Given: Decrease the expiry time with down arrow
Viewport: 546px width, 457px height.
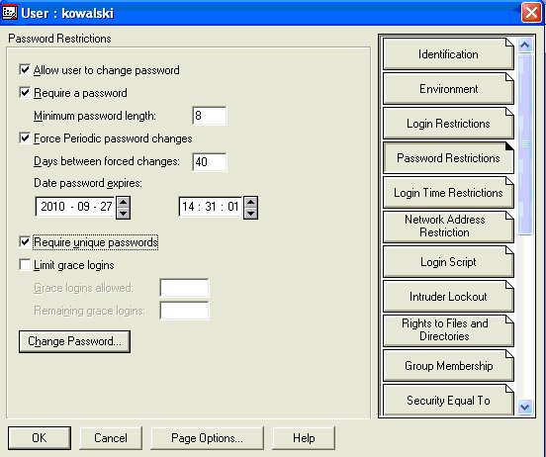Looking at the screenshot, I should [250, 214].
